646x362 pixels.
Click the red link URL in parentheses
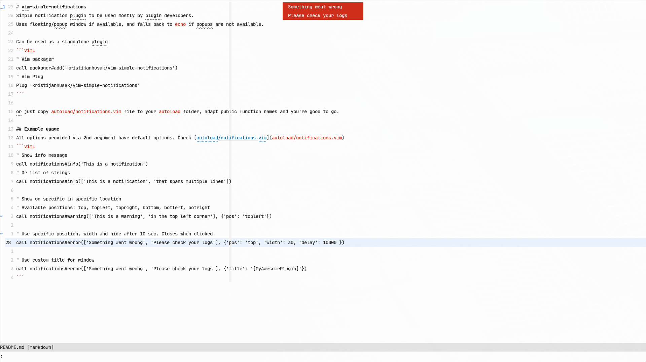pyautogui.click(x=307, y=138)
